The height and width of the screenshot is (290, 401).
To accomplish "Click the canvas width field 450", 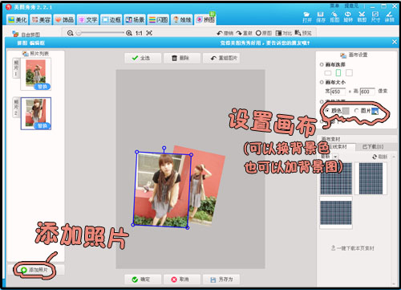I will (x=338, y=92).
